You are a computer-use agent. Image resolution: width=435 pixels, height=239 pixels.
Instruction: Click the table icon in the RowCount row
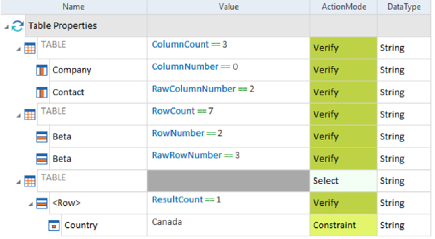click(x=30, y=115)
